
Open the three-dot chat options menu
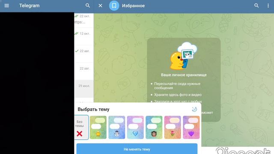[268, 6]
